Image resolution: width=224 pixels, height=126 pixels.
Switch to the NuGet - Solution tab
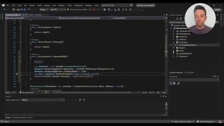pos(35,15)
